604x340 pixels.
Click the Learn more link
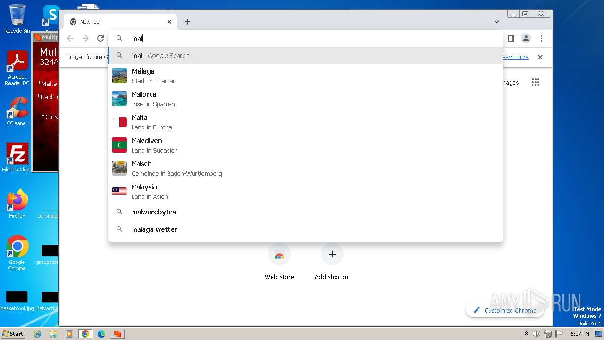click(x=516, y=57)
